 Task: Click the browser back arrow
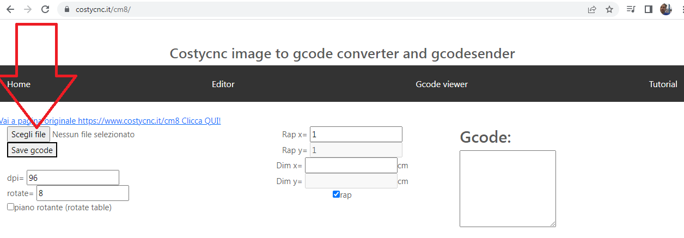(x=10, y=9)
